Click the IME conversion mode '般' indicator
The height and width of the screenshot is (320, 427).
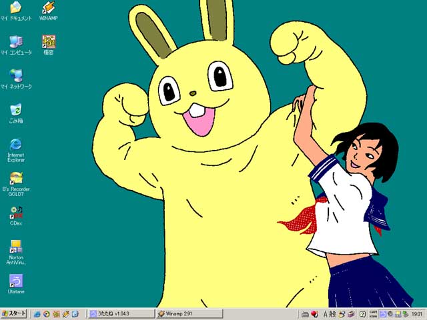click(x=332, y=313)
